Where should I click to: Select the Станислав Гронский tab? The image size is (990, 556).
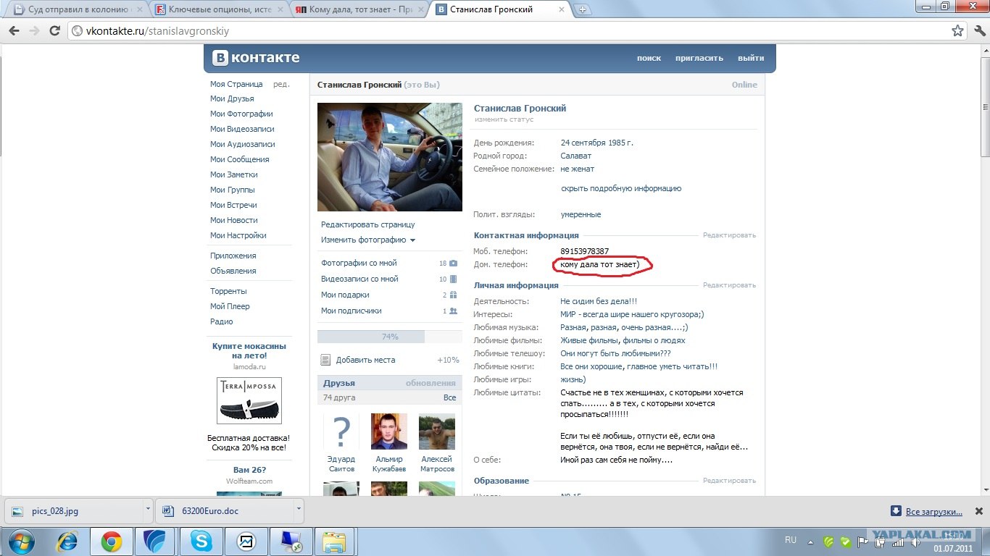coord(499,9)
